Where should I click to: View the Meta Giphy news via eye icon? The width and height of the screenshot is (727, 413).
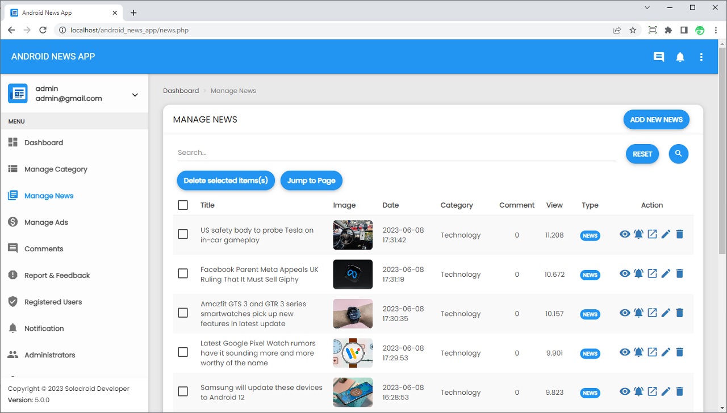(x=625, y=273)
